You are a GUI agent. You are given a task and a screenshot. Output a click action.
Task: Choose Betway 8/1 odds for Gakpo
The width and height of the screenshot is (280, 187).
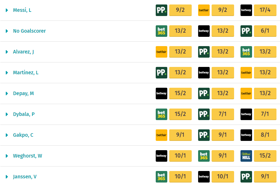tap(265, 135)
